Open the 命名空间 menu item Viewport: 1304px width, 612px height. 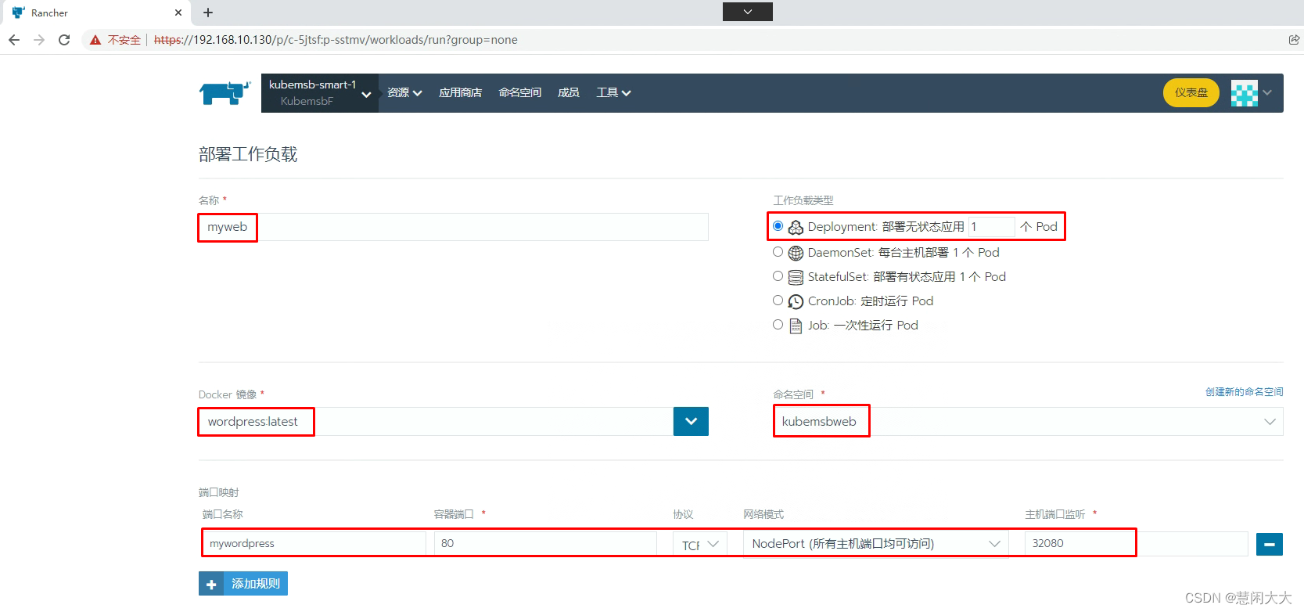(520, 93)
